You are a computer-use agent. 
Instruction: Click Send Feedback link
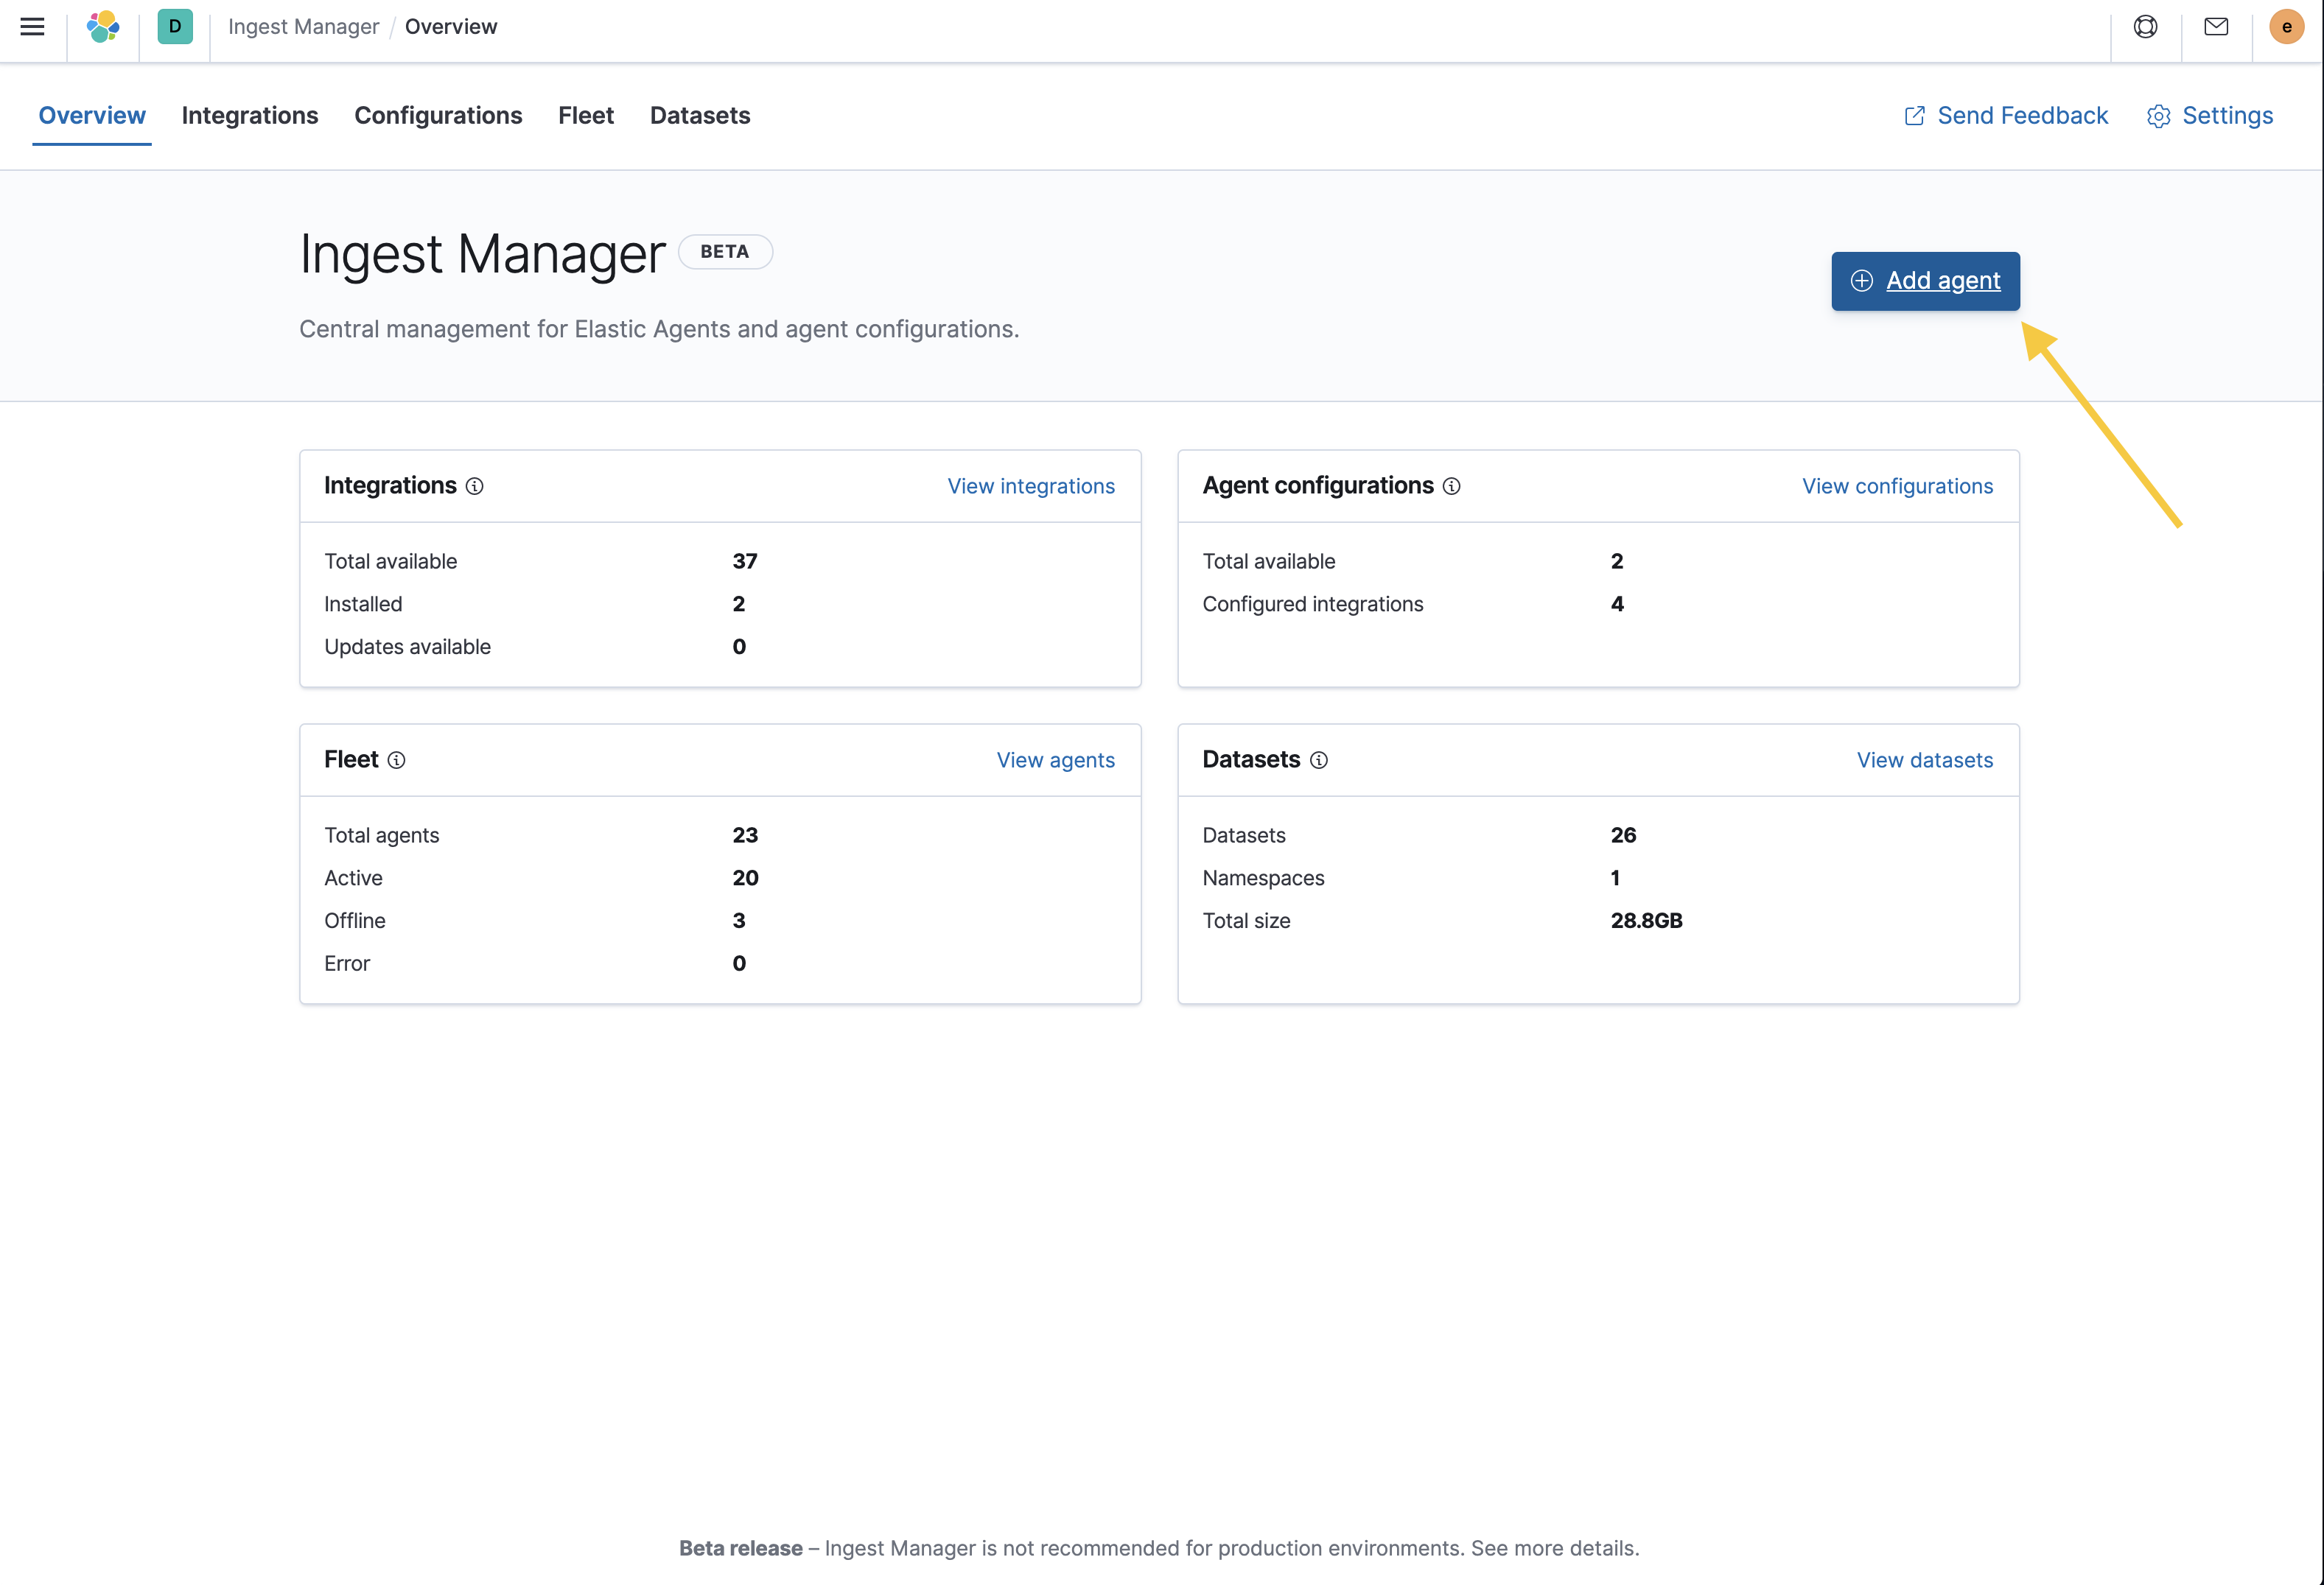pyautogui.click(x=2006, y=116)
